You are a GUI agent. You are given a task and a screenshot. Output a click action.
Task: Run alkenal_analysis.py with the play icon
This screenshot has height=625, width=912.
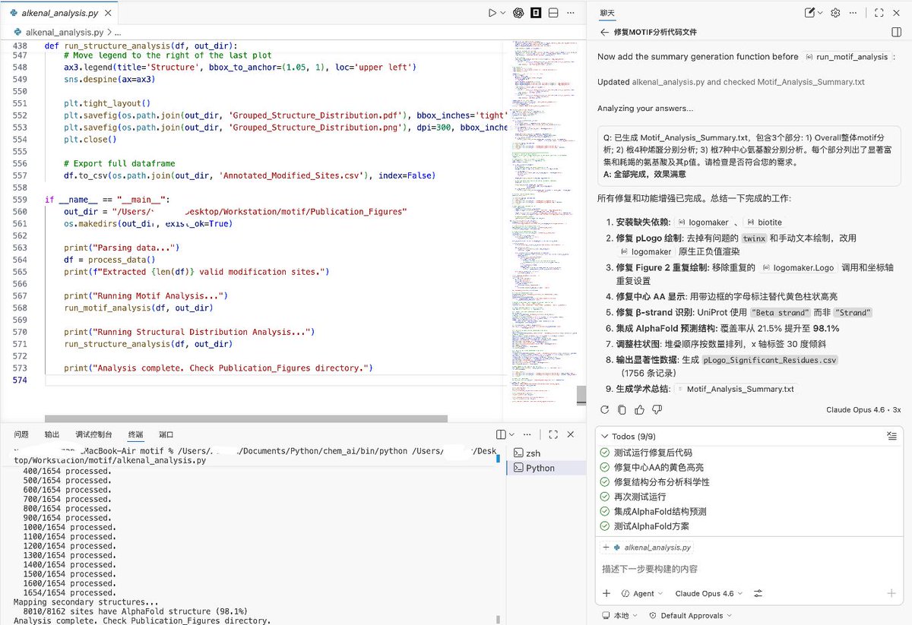492,13
